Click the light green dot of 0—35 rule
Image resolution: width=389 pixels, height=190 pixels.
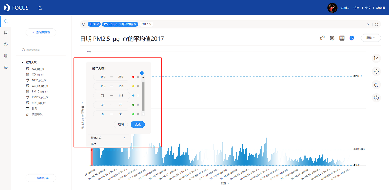coord(133,114)
